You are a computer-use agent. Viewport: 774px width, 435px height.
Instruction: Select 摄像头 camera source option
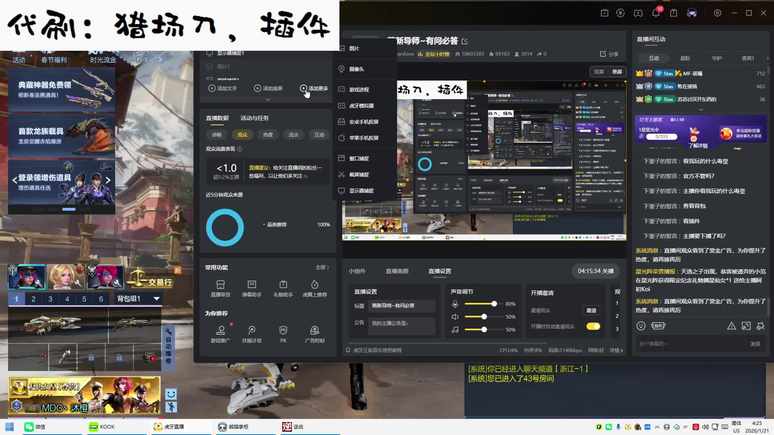[x=356, y=69]
